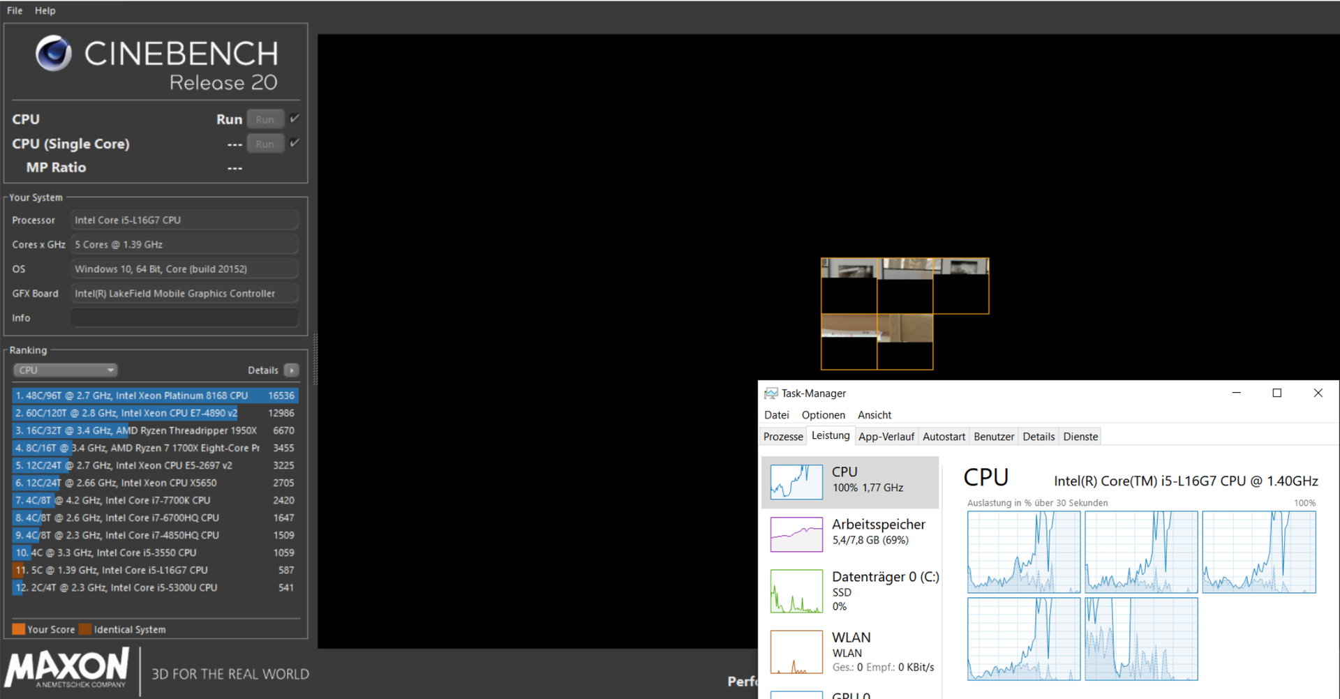Select the Datenträger 0 disk graph thumbnail
This screenshot has height=699, width=1340.
(x=796, y=592)
